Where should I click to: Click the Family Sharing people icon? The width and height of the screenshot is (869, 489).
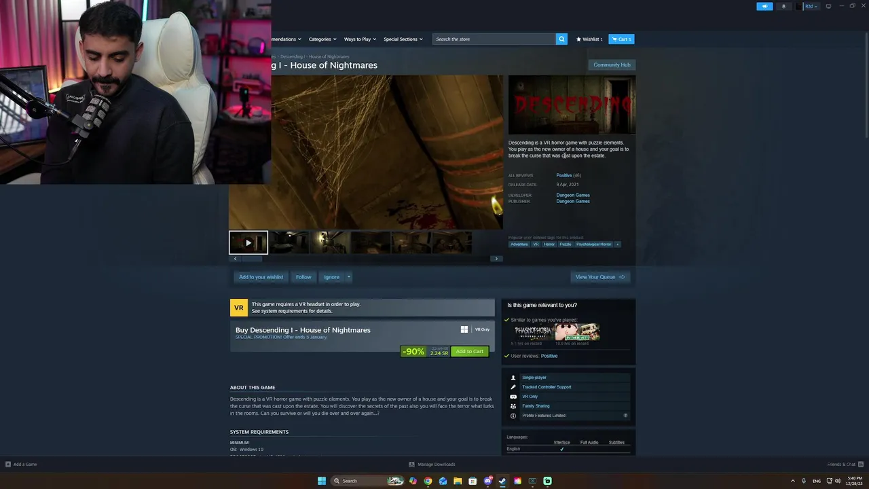pyautogui.click(x=513, y=406)
